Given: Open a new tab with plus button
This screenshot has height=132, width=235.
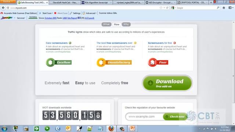Looking at the screenshot, I should point(211,3).
